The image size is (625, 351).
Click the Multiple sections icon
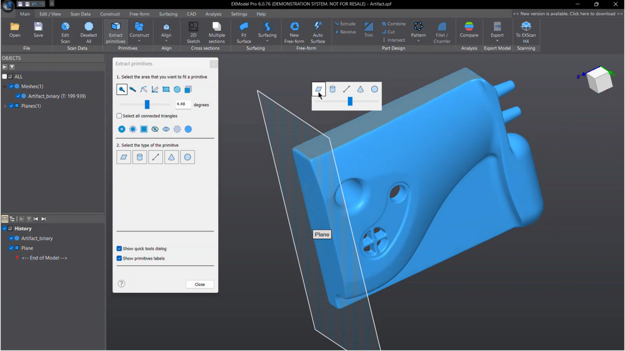pyautogui.click(x=217, y=32)
